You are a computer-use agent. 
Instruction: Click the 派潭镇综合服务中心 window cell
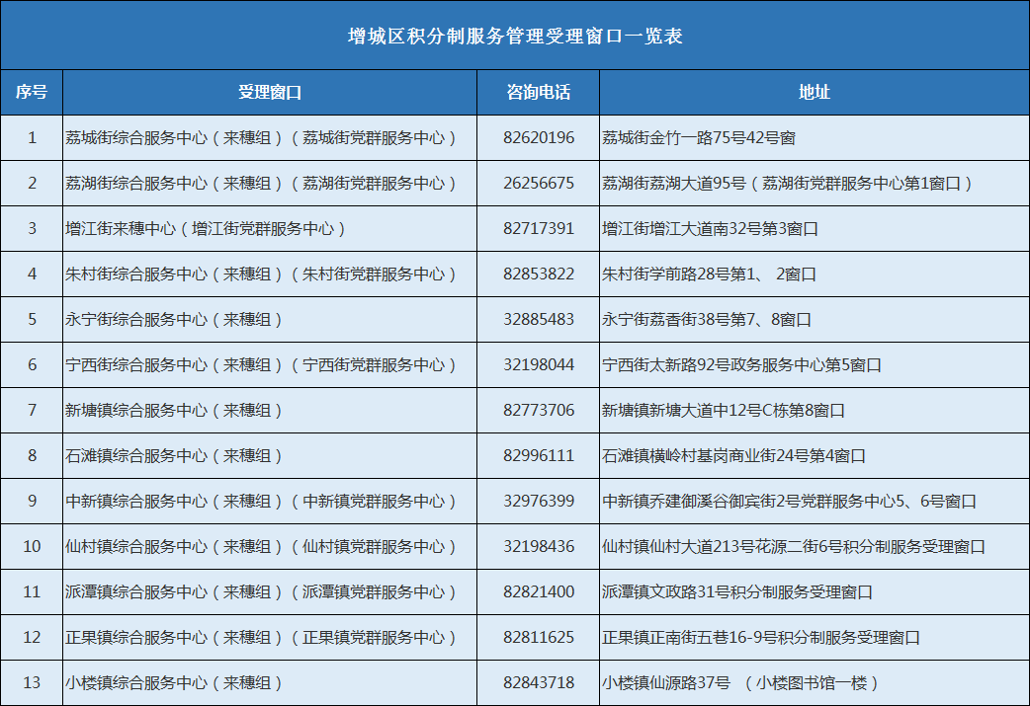pos(269,591)
